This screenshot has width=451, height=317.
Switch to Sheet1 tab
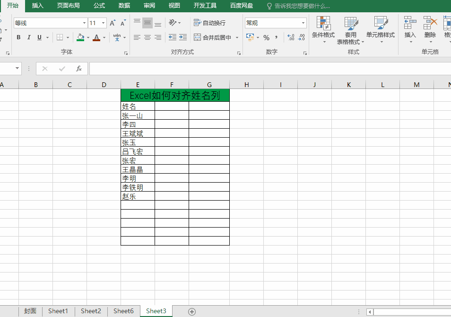pos(58,311)
